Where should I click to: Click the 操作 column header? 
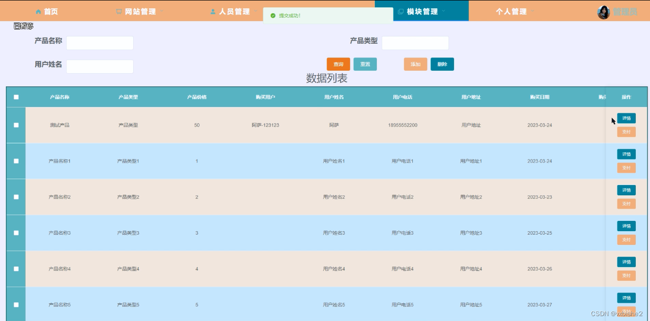pyautogui.click(x=626, y=97)
